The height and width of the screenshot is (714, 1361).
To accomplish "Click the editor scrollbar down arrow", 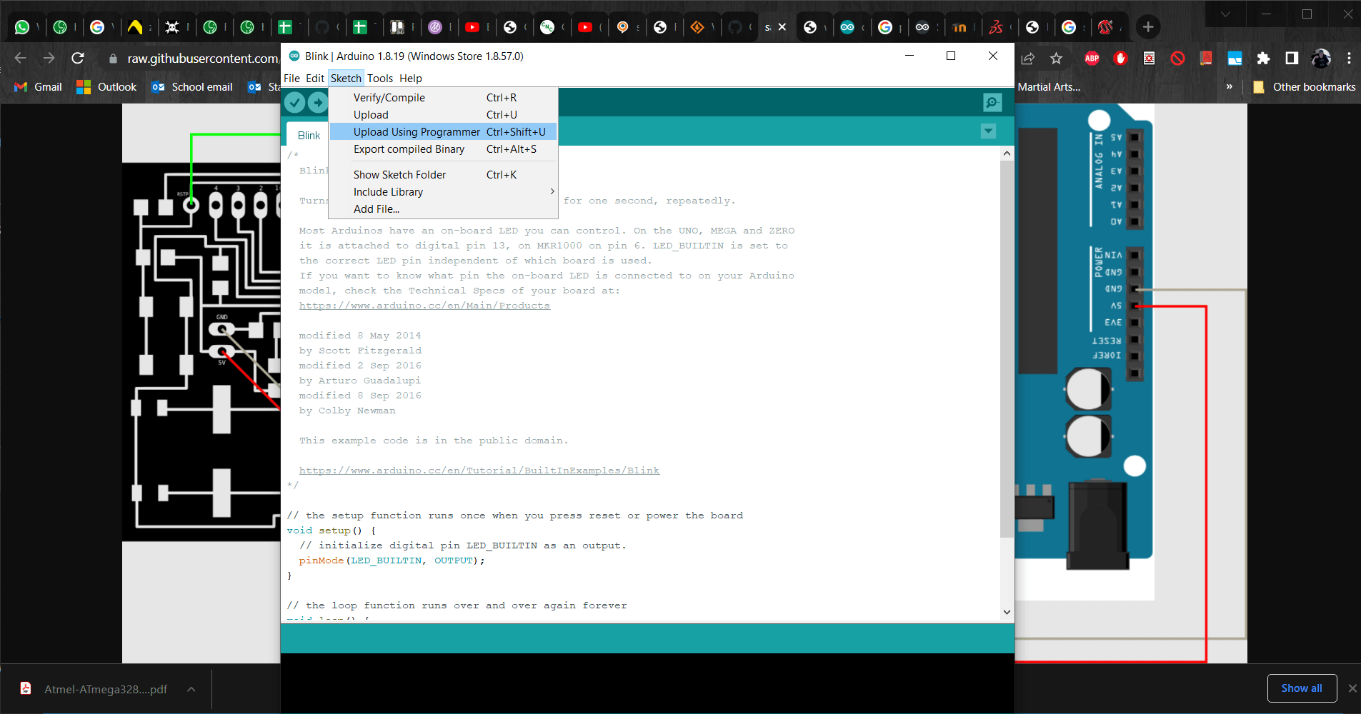I will (1007, 612).
